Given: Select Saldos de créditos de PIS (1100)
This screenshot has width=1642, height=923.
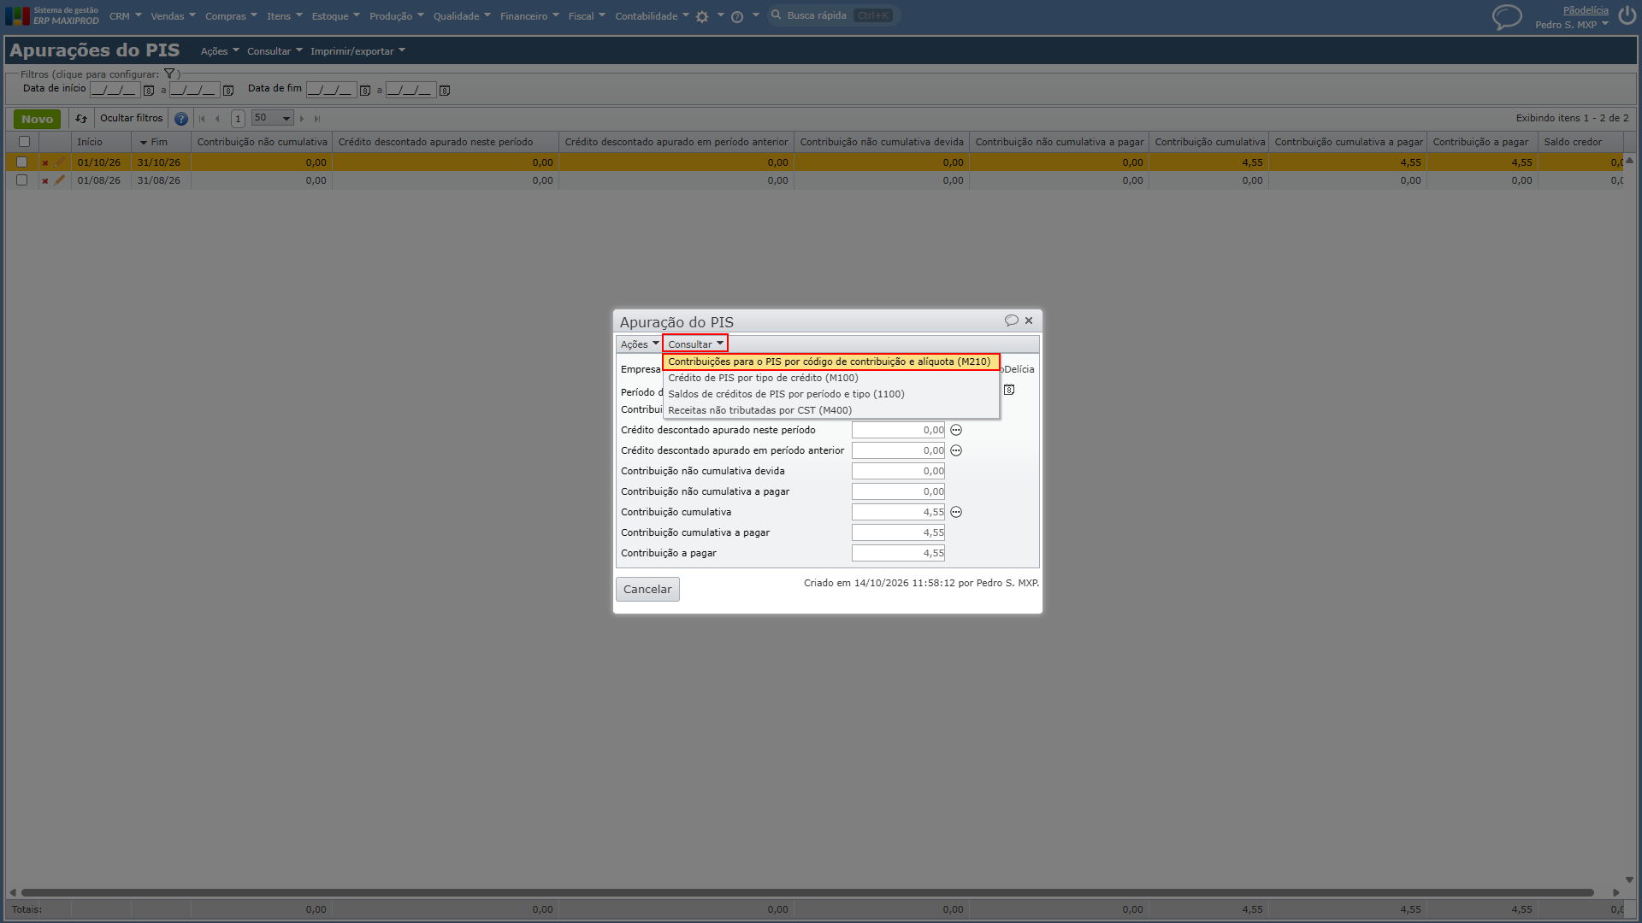Looking at the screenshot, I should (831, 394).
